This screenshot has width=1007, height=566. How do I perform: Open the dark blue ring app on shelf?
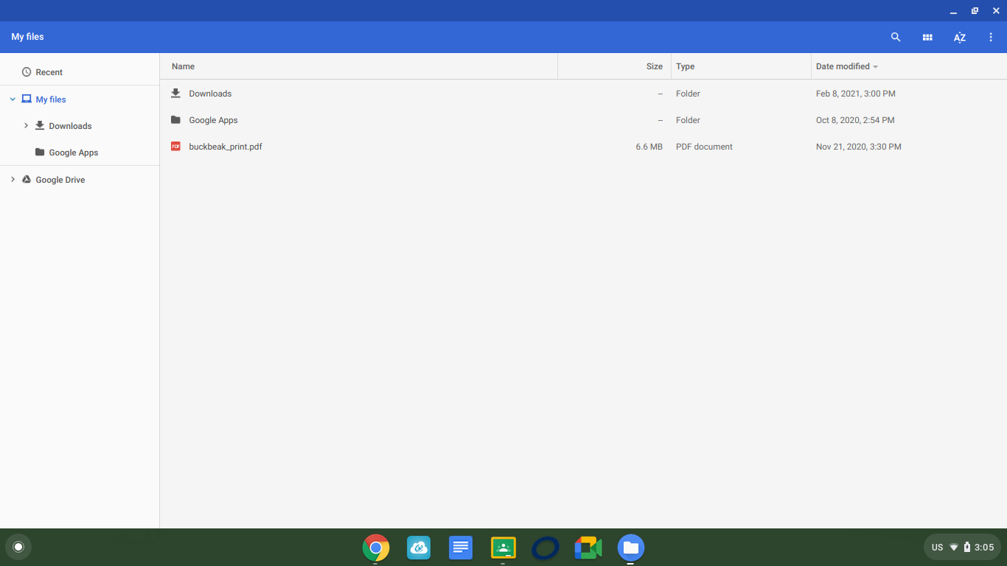click(x=546, y=548)
